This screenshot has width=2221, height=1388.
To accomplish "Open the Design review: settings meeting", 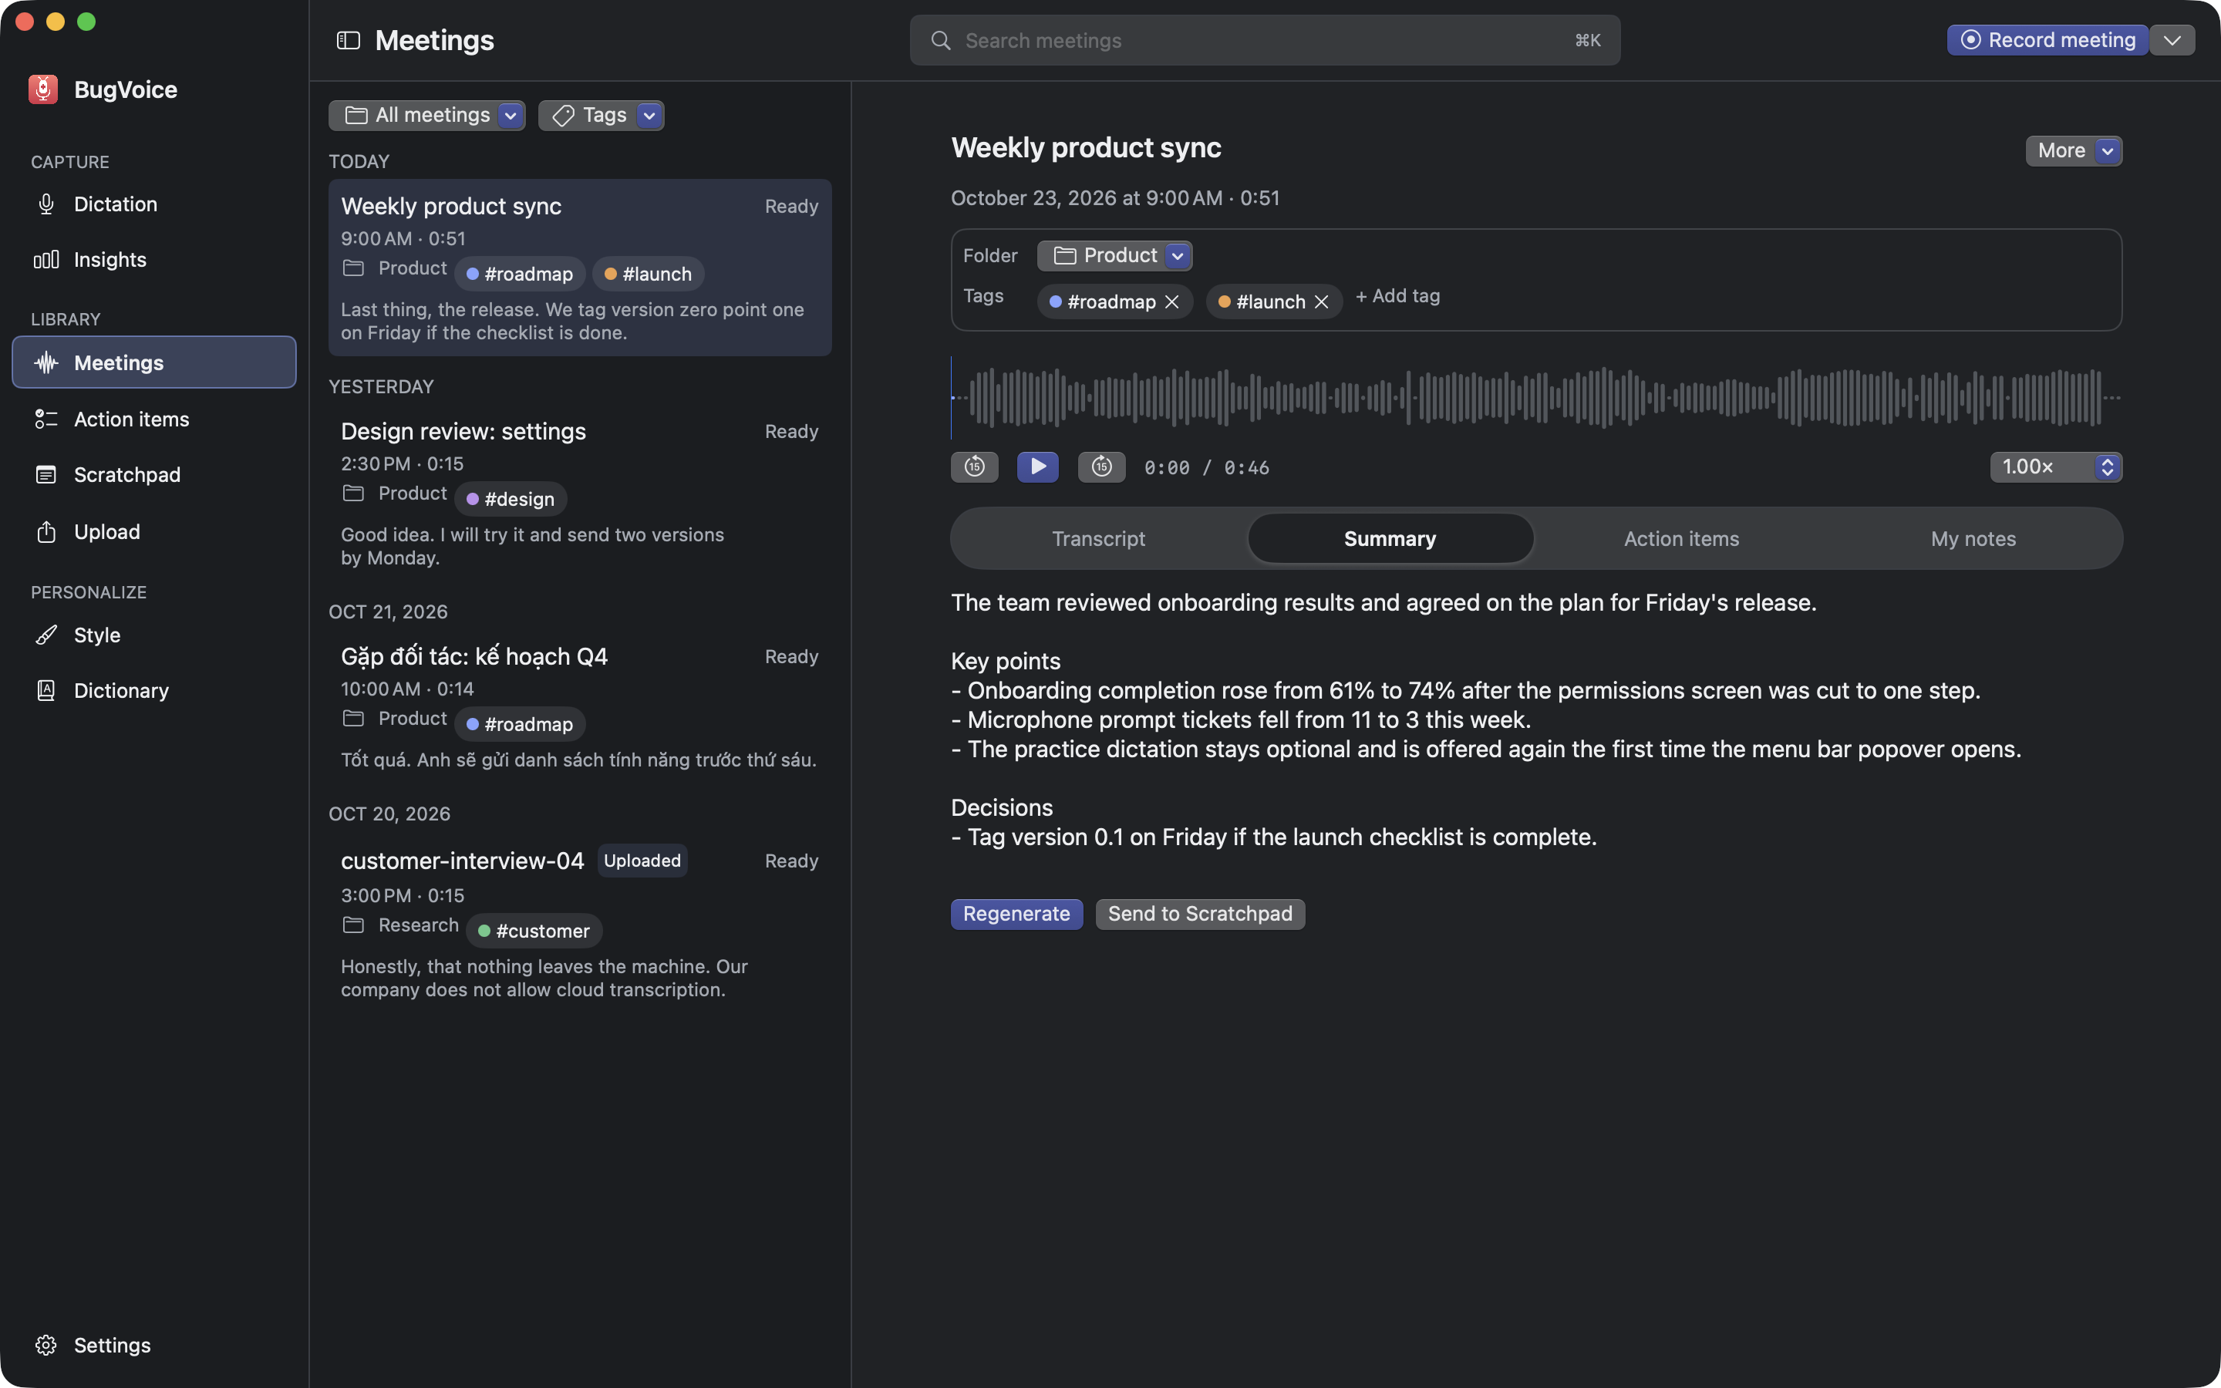I will coord(580,493).
